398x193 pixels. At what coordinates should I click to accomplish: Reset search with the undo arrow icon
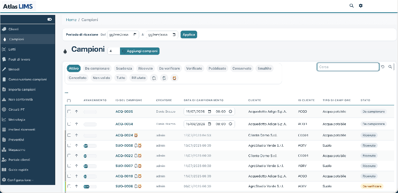383,67
